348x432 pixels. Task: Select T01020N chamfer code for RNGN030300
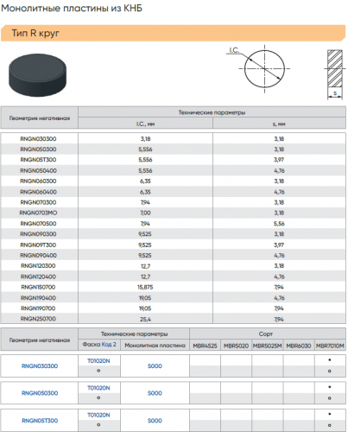click(x=98, y=361)
